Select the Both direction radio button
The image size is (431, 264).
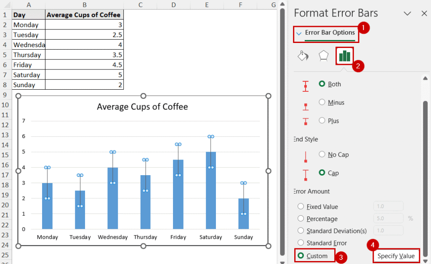pyautogui.click(x=321, y=84)
